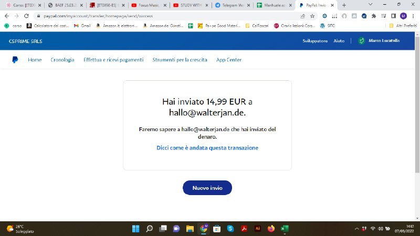Open the clock and date in taskbar
420x236 pixels.
click(x=404, y=229)
